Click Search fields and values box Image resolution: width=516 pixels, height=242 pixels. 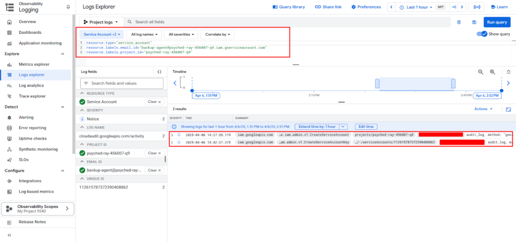click(122, 84)
